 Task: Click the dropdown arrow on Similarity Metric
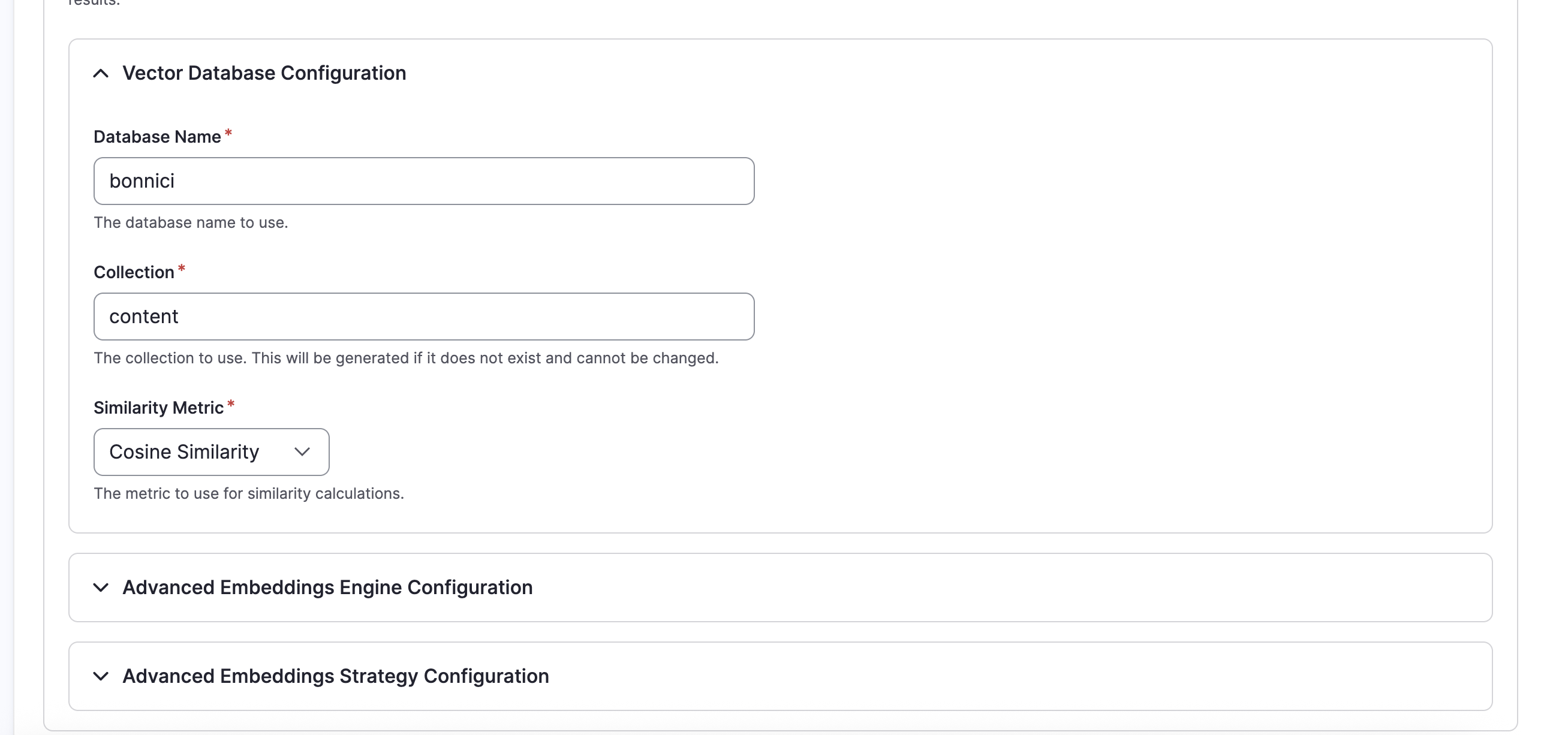[302, 452]
